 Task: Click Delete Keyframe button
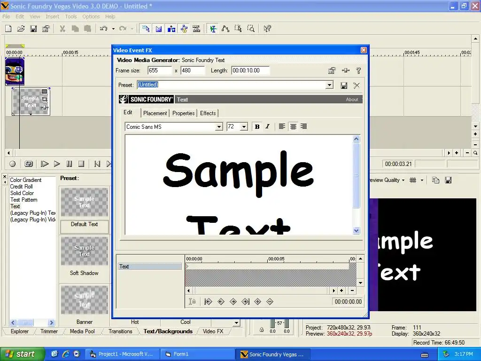click(270, 302)
